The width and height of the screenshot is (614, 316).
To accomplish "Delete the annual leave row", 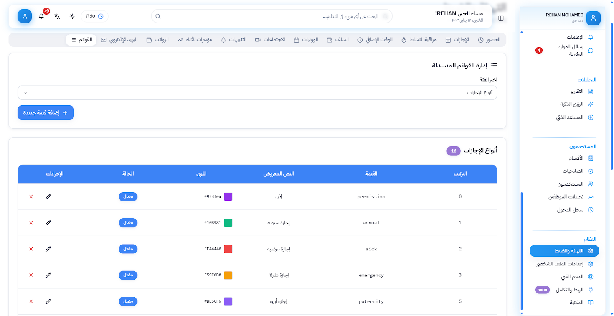I will pyautogui.click(x=31, y=223).
